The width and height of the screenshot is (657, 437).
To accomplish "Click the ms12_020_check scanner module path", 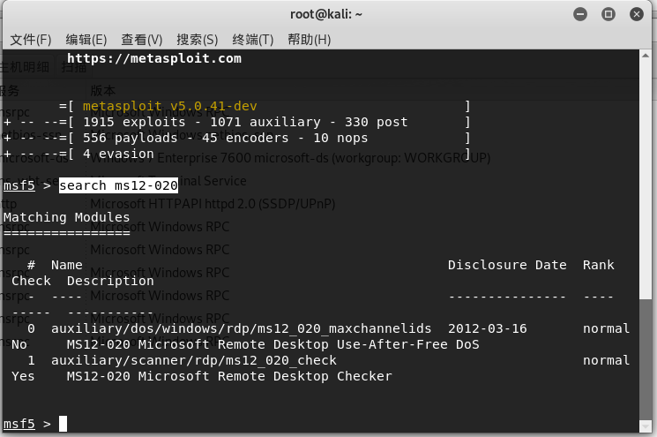I will tap(194, 361).
